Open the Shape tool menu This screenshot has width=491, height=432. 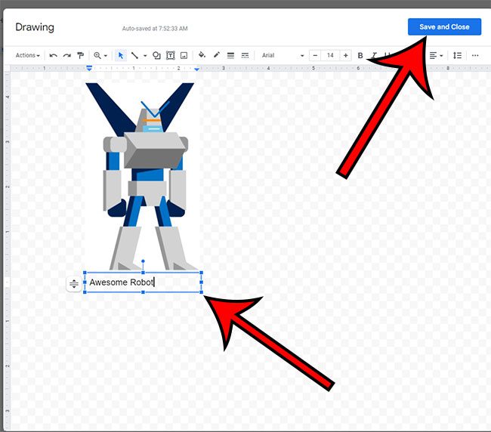[x=156, y=55]
